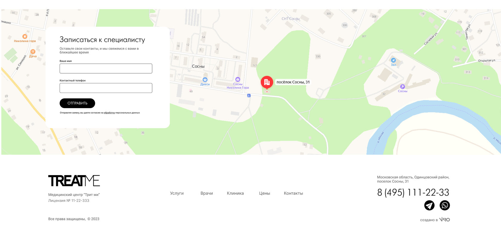
Task: Open the WhatsApp icon in footer
Action: coord(445,205)
